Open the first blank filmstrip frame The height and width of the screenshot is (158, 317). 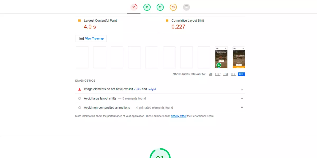point(82,57)
